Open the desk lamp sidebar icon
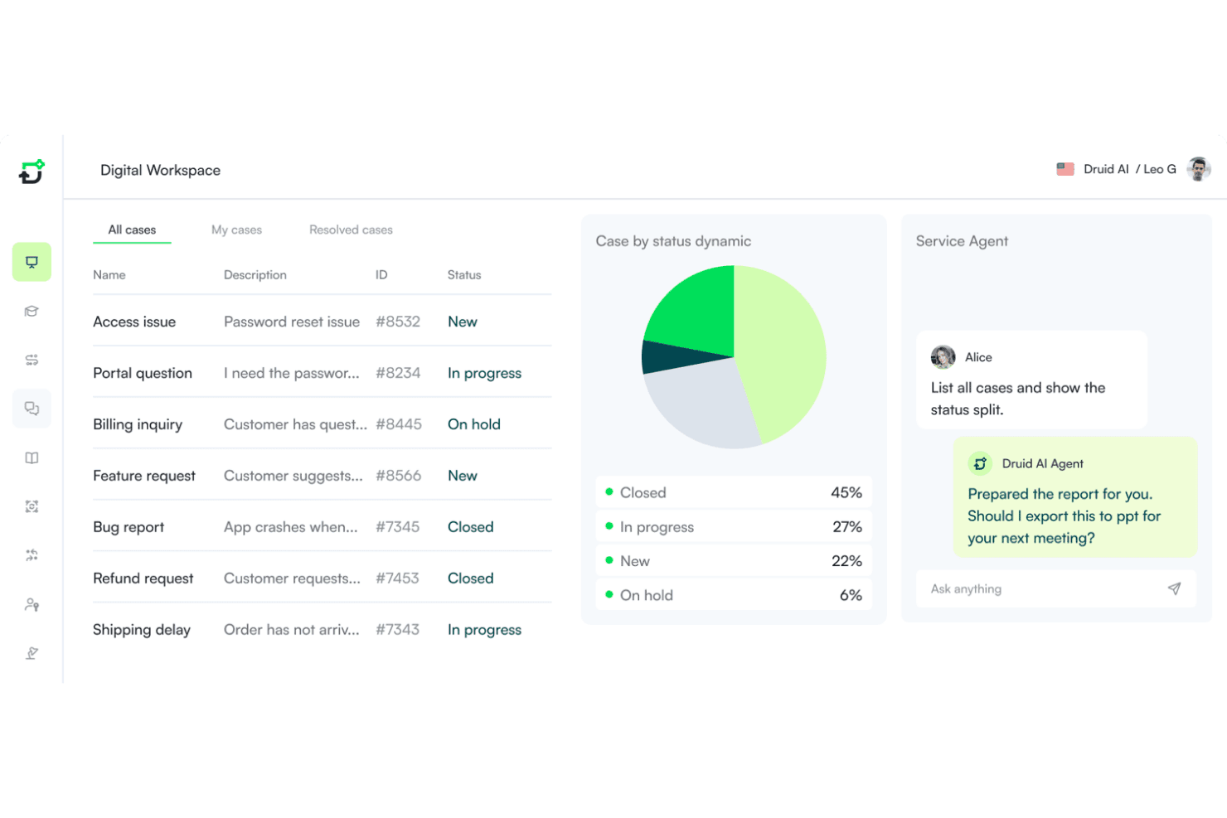The width and height of the screenshot is (1227, 818). pos(32,653)
